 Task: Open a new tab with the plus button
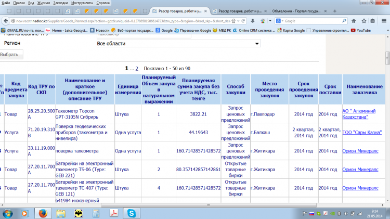334,11
